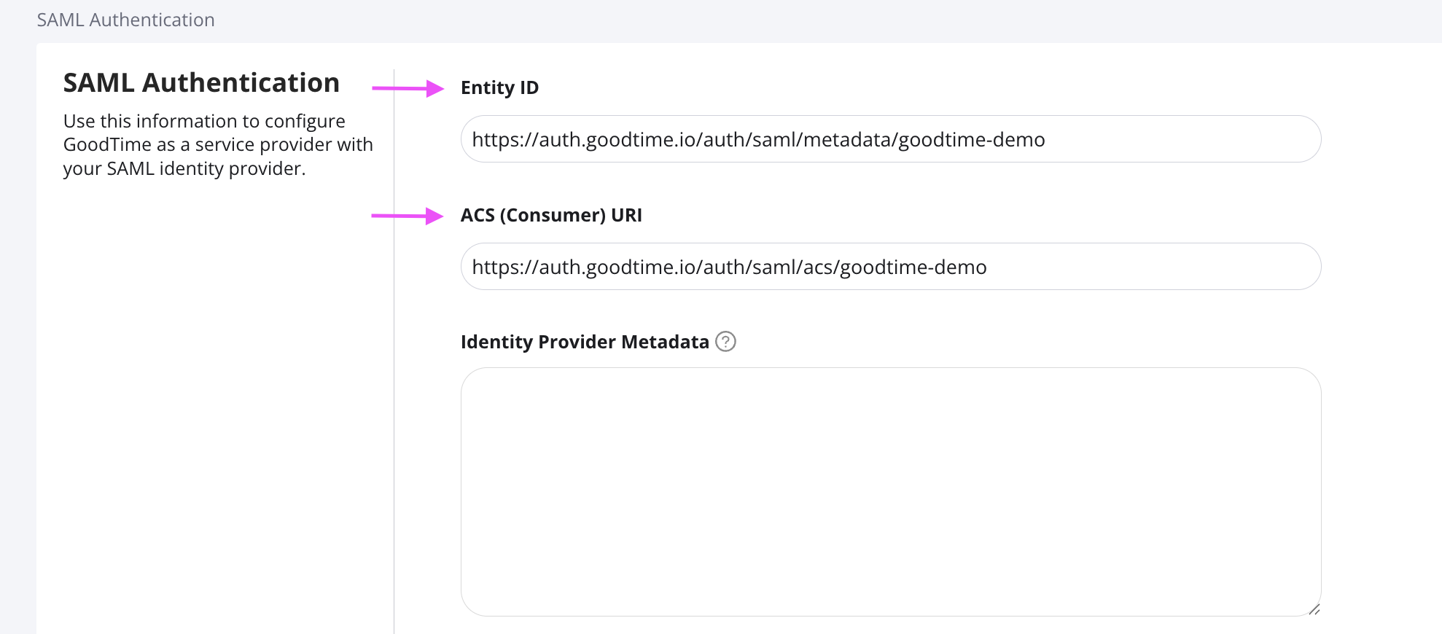The image size is (1442, 634).
Task: Click the pink arrow pointing to ACS URI
Action: [x=407, y=216]
